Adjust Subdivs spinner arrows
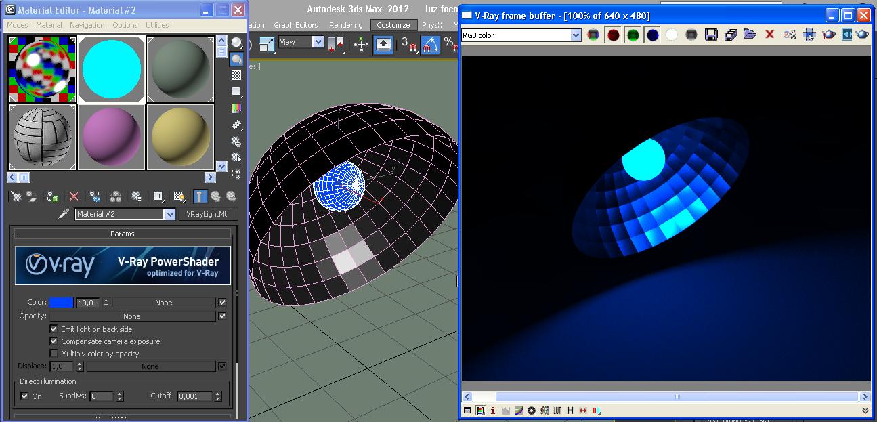Image resolution: width=877 pixels, height=422 pixels. pyautogui.click(x=120, y=396)
